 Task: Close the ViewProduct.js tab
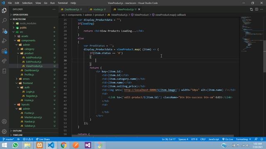[x=139, y=9]
